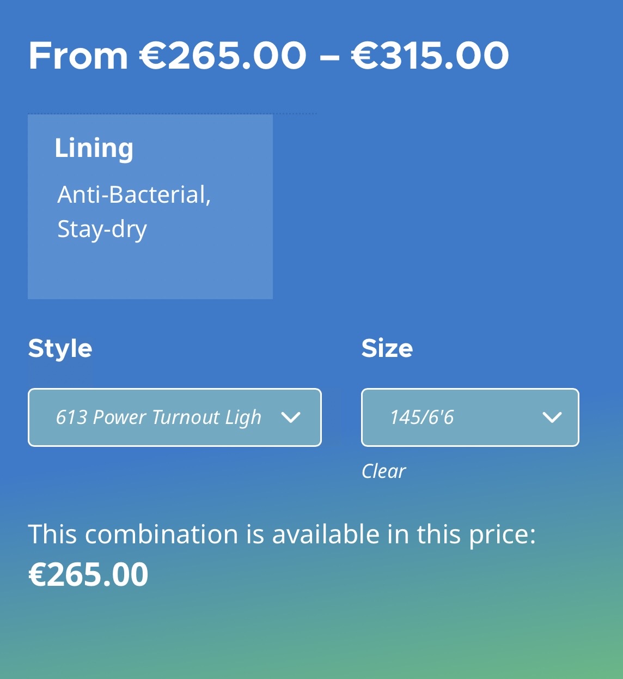The image size is (623, 679).
Task: Select the 613 Power Turnout Ligh combo box
Action: coord(174,417)
